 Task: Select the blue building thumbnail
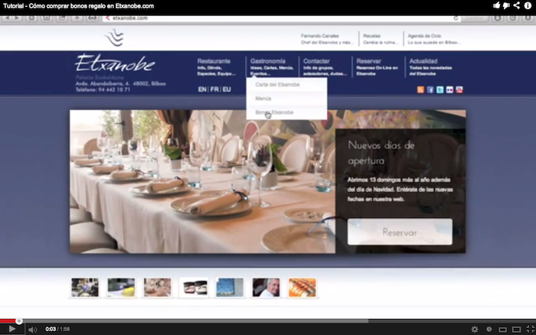[x=230, y=287]
